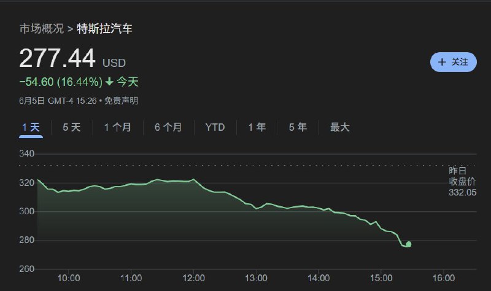Viewport: 491px width, 291px height.
Task: Open the 免责声明 disclaimer link
Action: coord(121,101)
